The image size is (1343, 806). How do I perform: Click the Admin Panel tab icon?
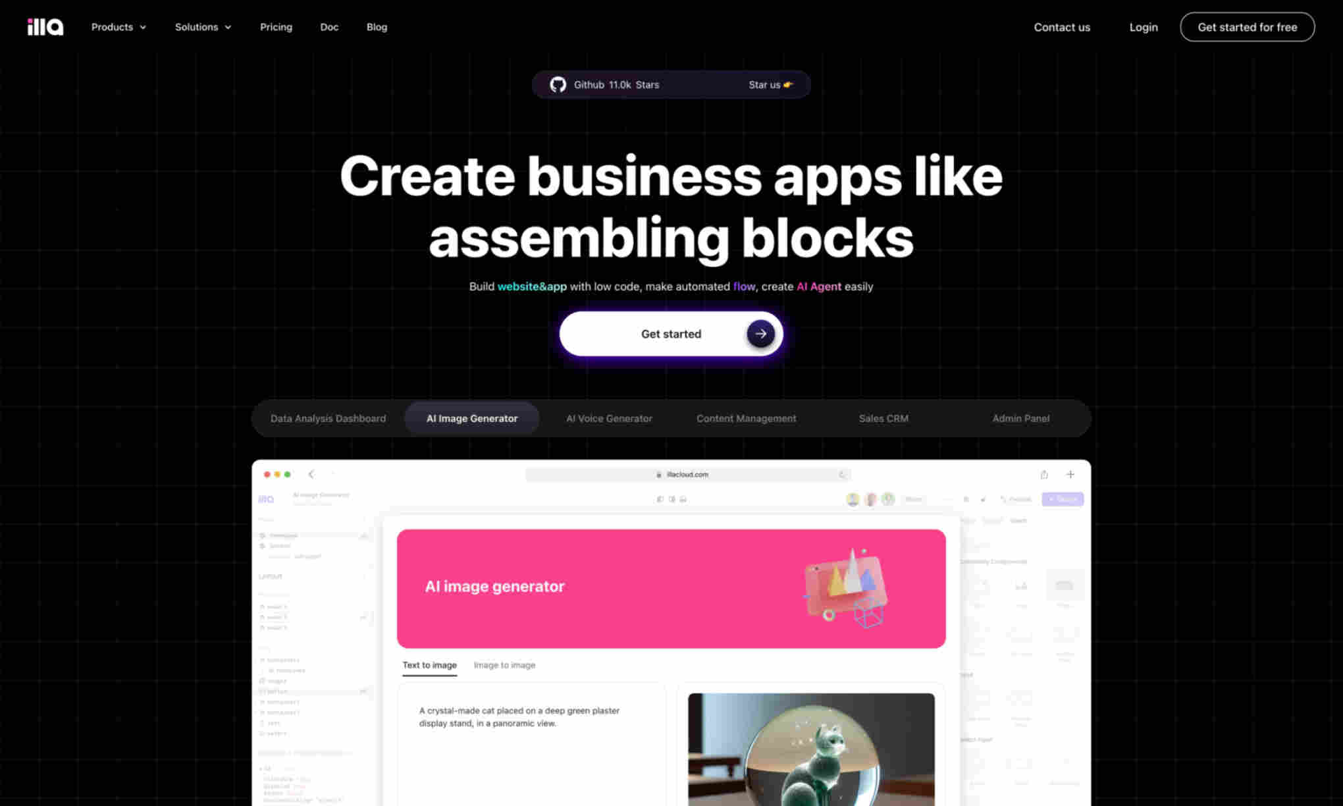pyautogui.click(x=1020, y=417)
